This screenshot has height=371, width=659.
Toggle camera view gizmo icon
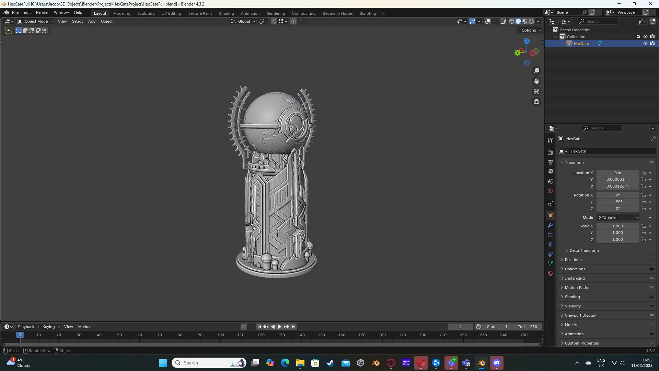[x=536, y=91]
